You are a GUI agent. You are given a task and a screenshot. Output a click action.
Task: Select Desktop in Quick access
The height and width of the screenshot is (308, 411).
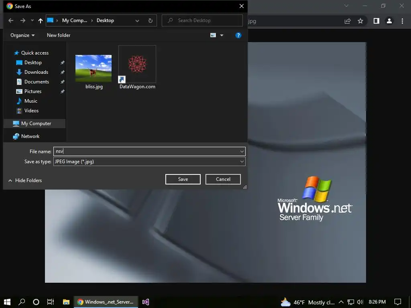coord(29,62)
